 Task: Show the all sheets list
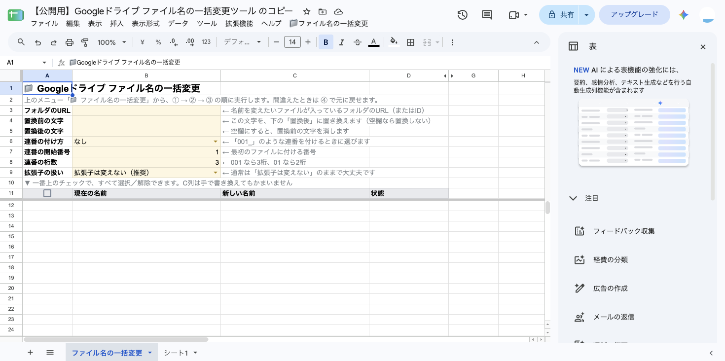[x=50, y=353]
